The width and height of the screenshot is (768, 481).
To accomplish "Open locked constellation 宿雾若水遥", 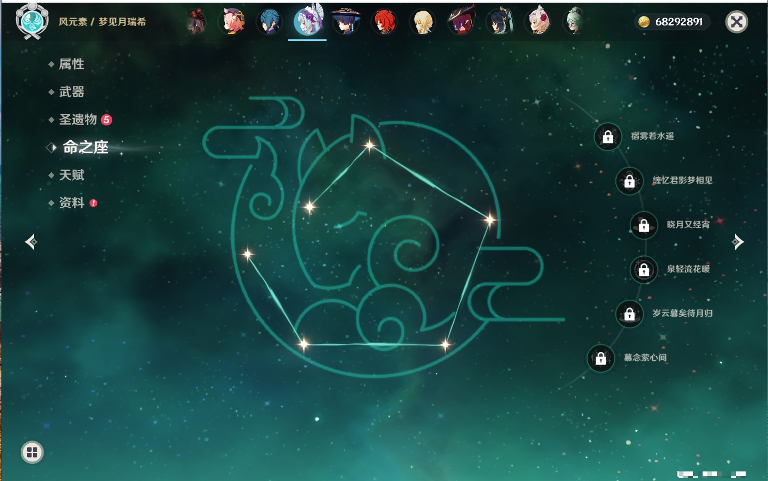I will pyautogui.click(x=608, y=137).
